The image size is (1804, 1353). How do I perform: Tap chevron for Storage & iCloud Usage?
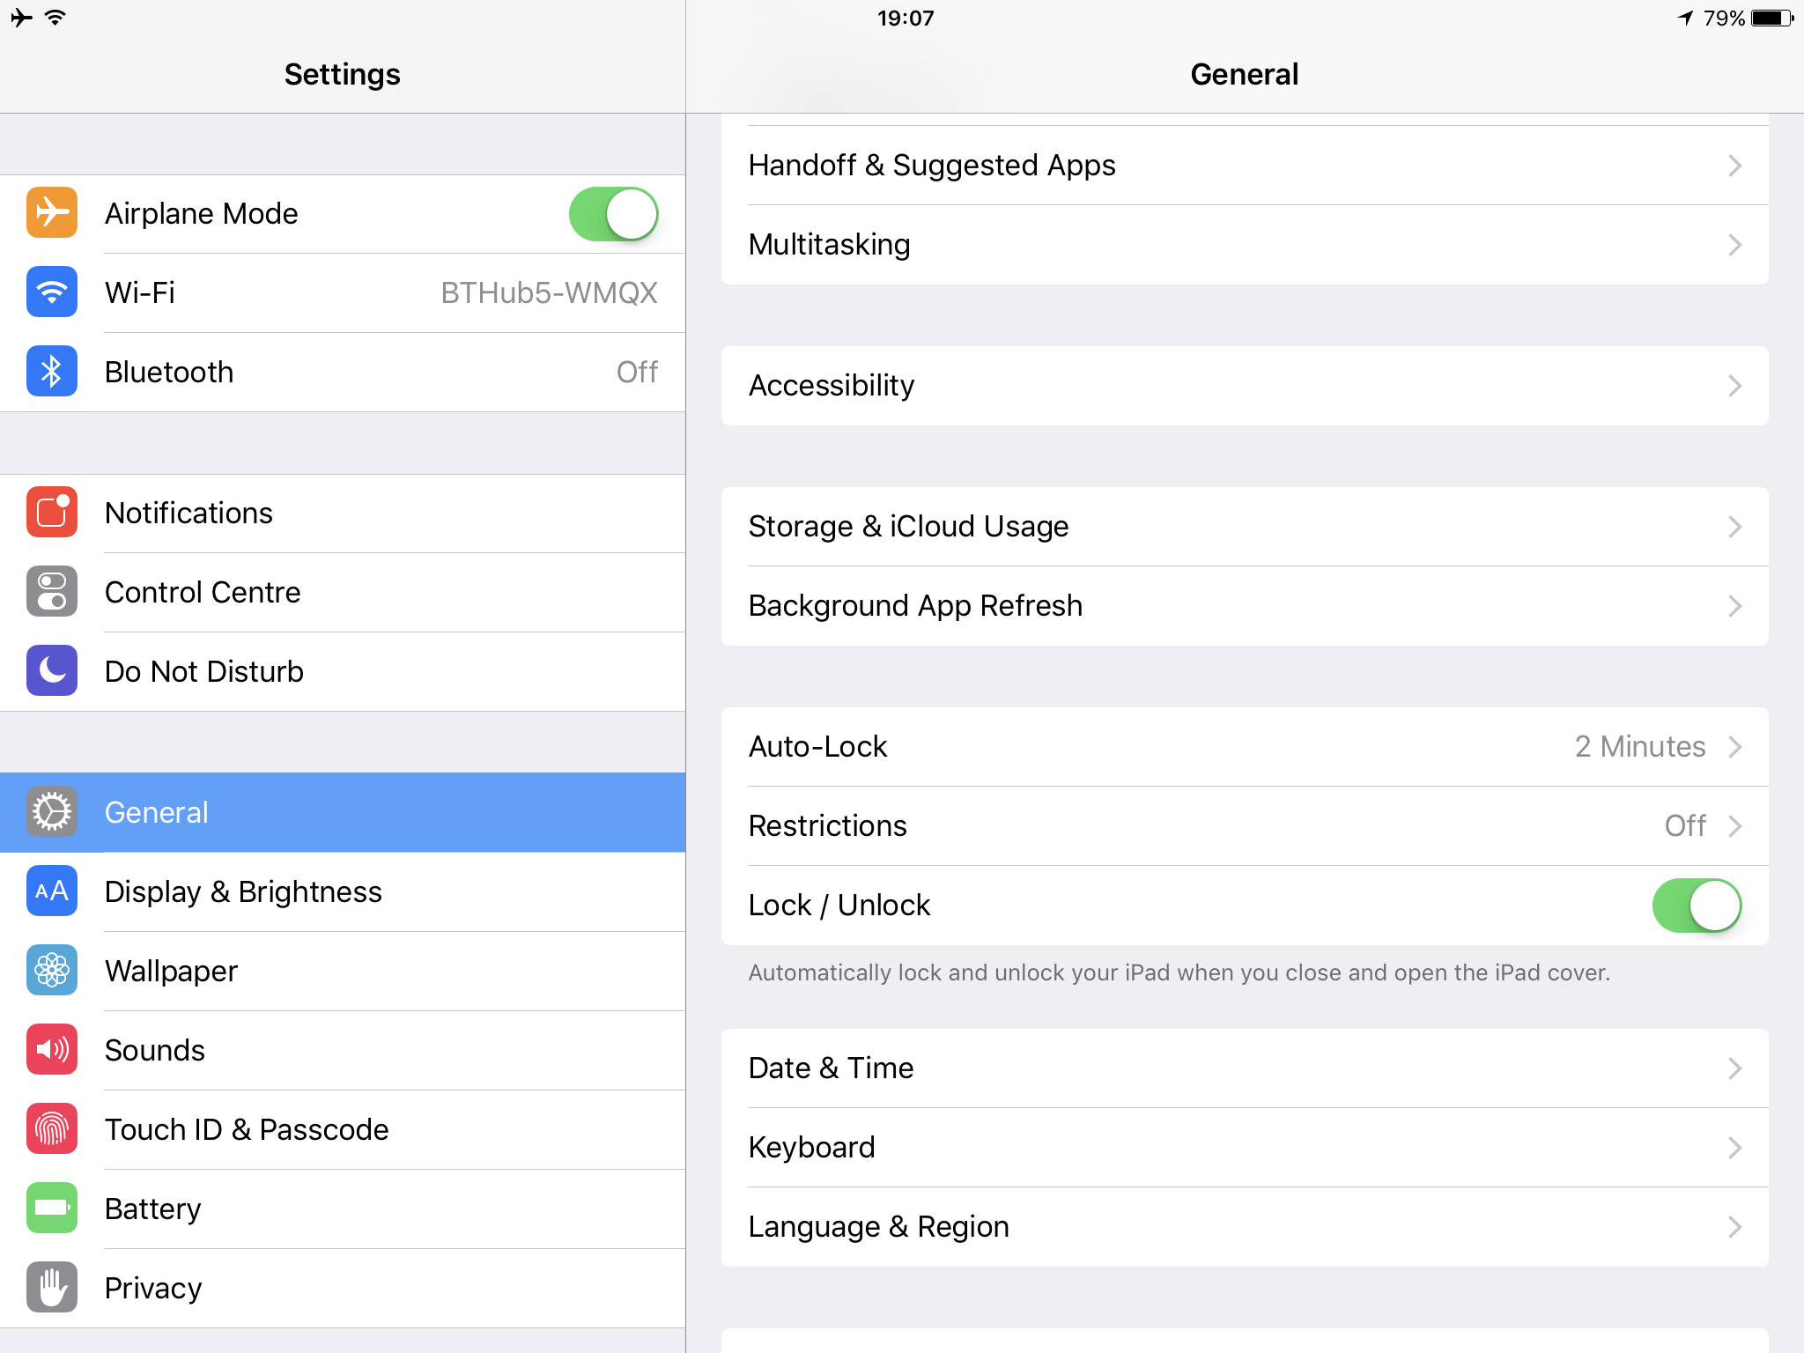[x=1734, y=527]
